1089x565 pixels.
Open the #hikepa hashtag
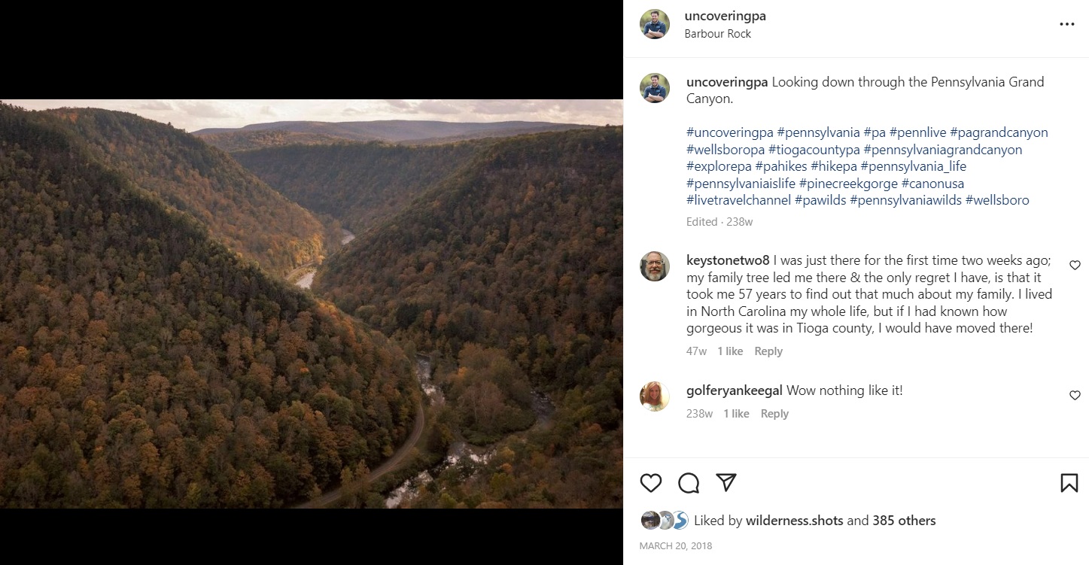click(834, 166)
